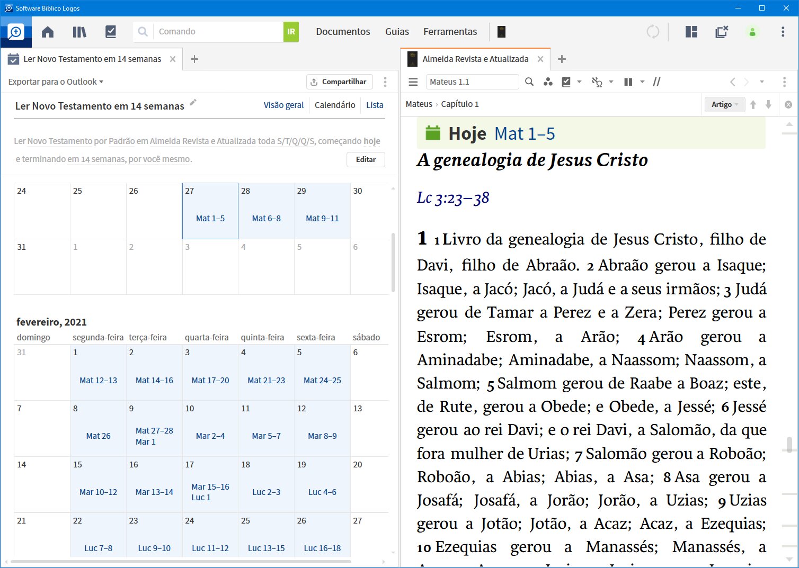Image resolution: width=799 pixels, height=568 pixels.
Task: Click the sync status circular icon
Action: click(653, 32)
